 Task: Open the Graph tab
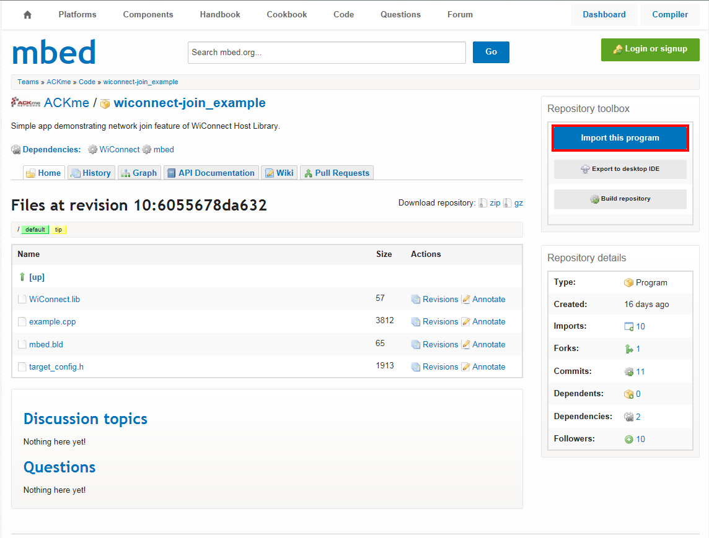pos(139,173)
